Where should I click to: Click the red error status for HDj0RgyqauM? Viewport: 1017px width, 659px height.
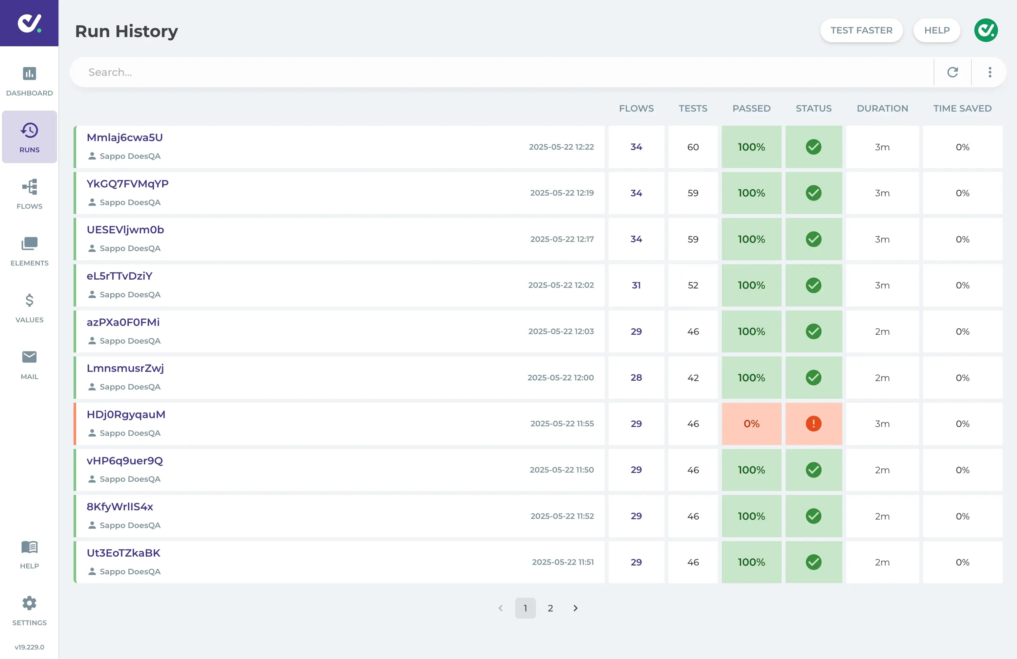[x=813, y=424]
